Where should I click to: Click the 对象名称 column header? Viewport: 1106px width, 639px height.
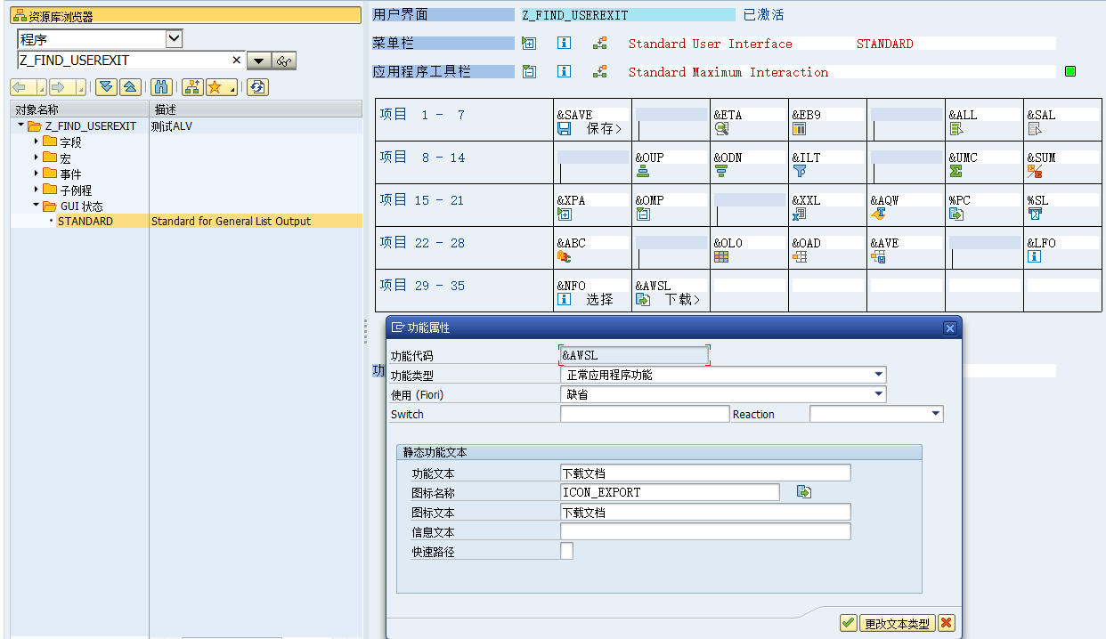[x=80, y=109]
